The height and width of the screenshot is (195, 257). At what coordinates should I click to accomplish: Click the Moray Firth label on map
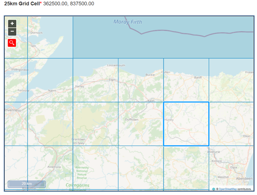point(127,22)
